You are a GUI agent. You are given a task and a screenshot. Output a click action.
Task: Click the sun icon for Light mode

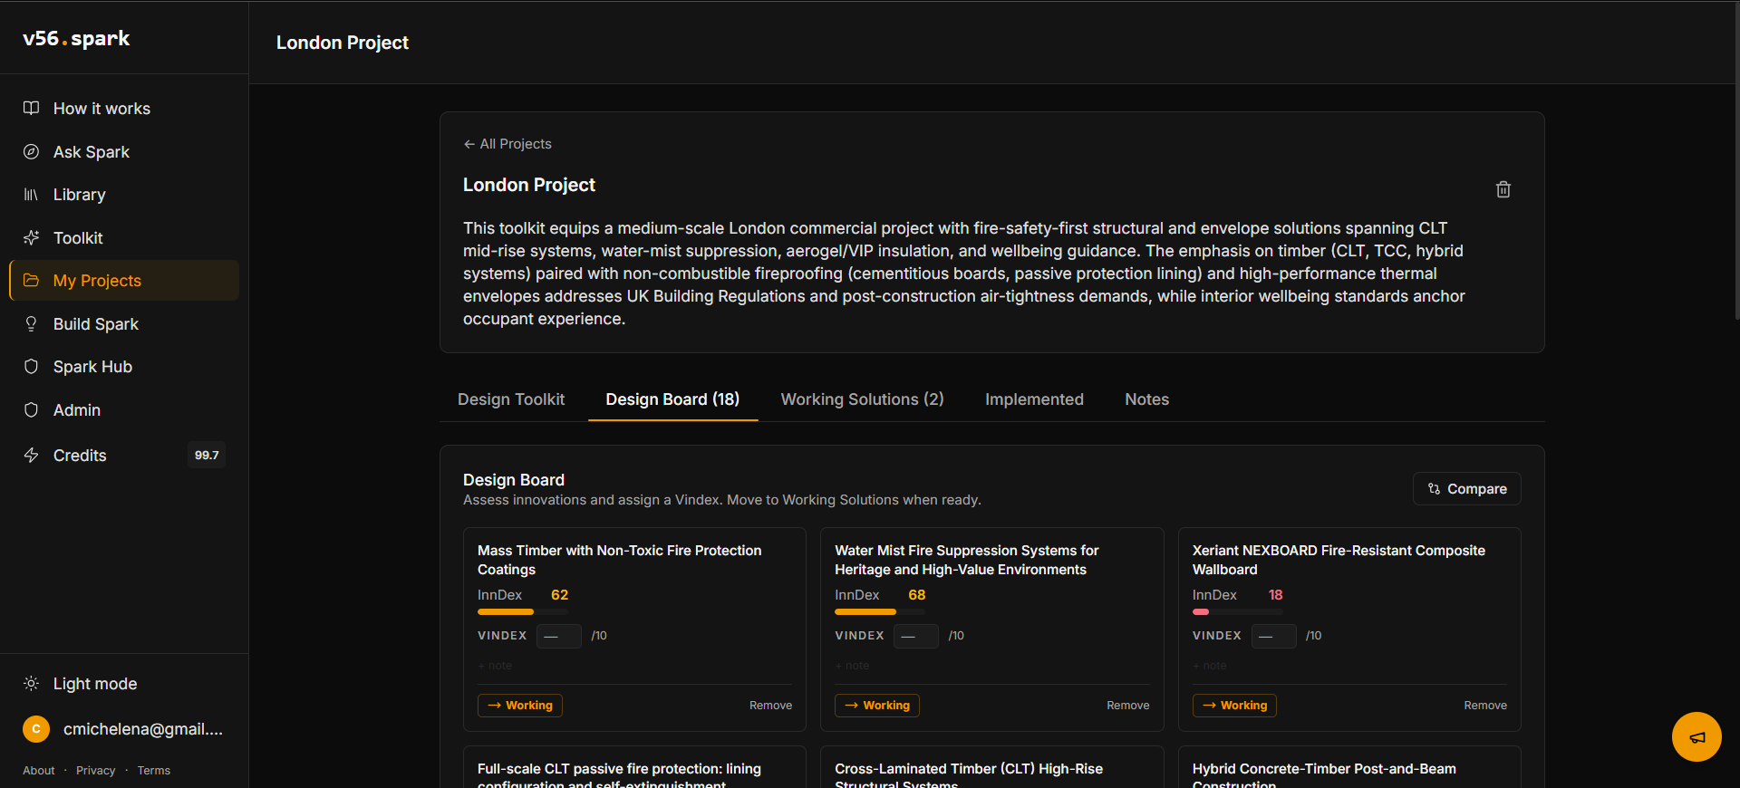(x=31, y=683)
